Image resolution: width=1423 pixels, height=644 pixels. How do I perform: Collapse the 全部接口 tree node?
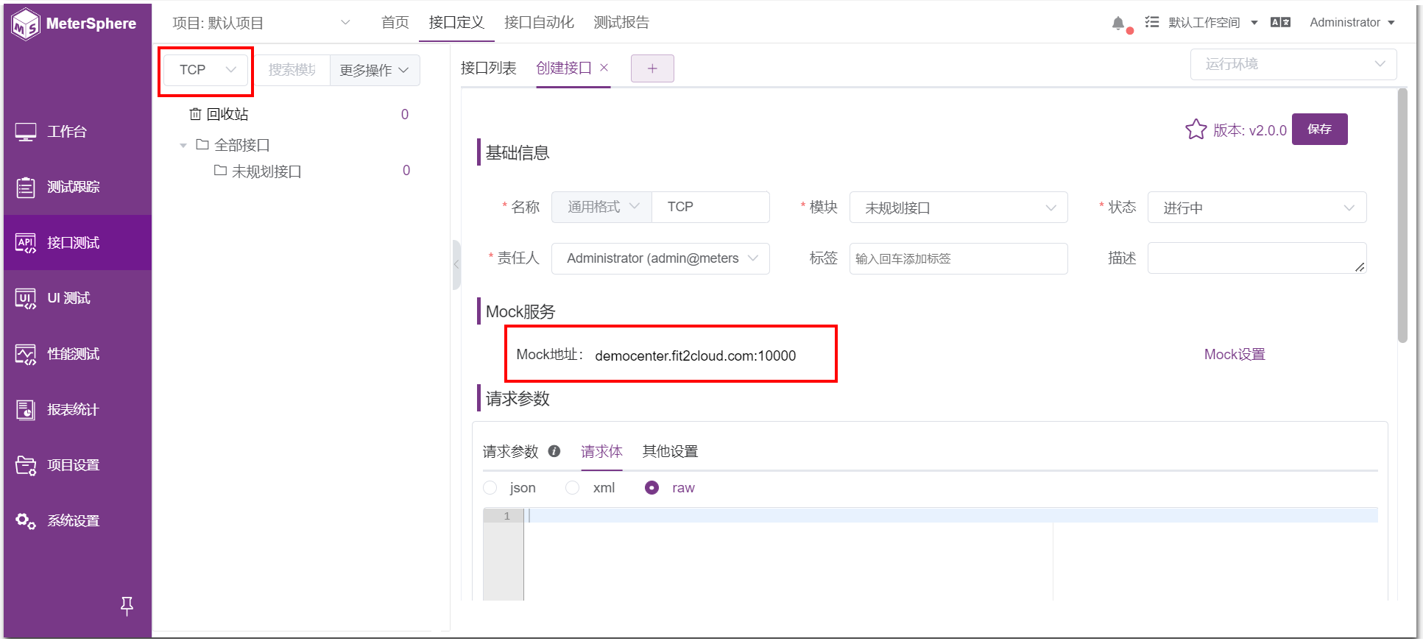[183, 146]
